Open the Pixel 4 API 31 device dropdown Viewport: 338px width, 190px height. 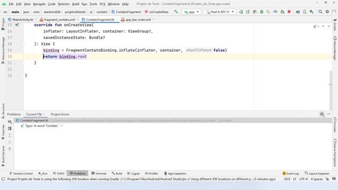(220, 12)
